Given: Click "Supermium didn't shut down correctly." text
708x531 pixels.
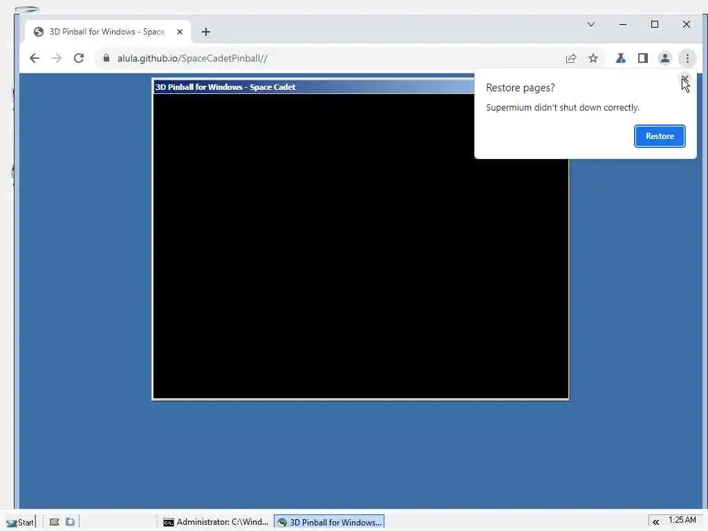Looking at the screenshot, I should pyautogui.click(x=563, y=107).
